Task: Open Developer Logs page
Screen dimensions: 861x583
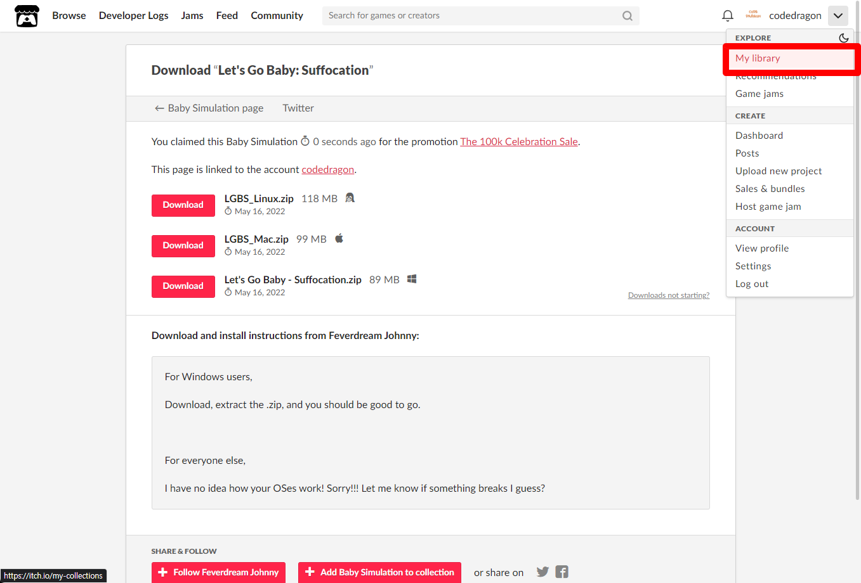Action: tap(133, 16)
